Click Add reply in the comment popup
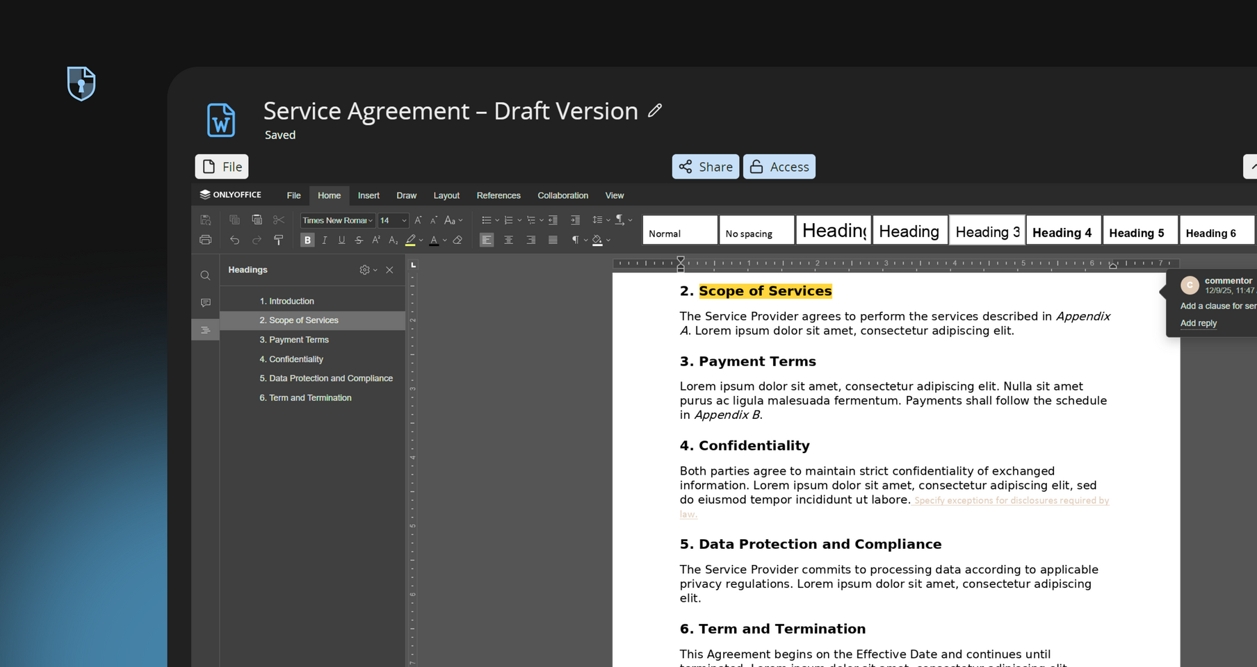 pyautogui.click(x=1199, y=323)
